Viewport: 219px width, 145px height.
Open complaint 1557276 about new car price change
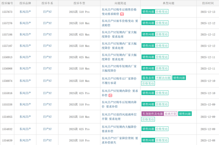tap(118, 23)
